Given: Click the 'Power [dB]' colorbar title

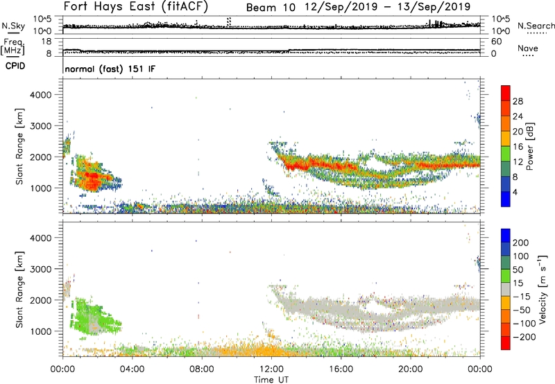Looking at the screenshot, I should click(529, 146).
